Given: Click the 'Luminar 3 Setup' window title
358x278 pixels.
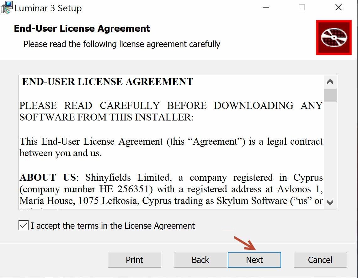Looking at the screenshot, I should point(48,8).
